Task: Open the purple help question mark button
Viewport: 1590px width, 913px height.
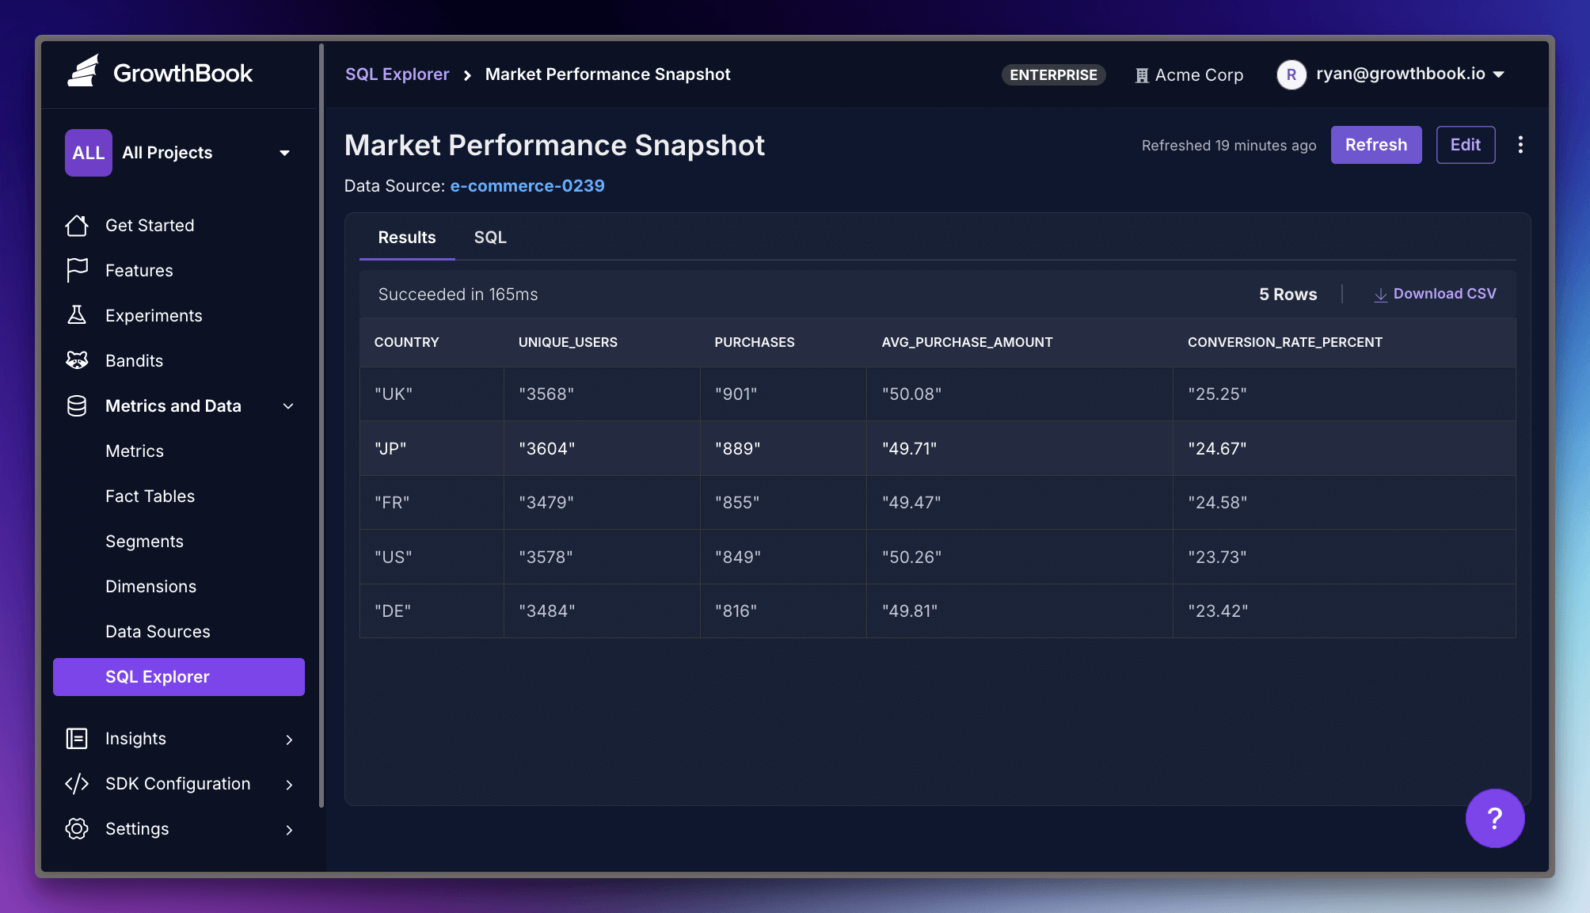Action: (1494, 818)
